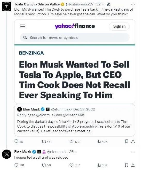Like the Tesla Owners post with 173 likes

tap(74, 142)
